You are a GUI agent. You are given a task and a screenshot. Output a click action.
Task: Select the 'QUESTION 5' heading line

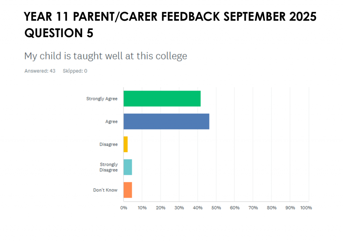[x=59, y=32]
